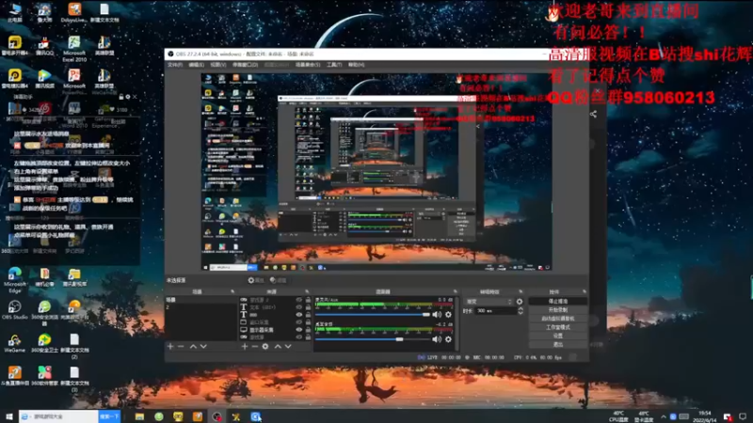This screenshot has height=423, width=753.
Task: Remove selected scene with minus icon
Action: coord(181,346)
